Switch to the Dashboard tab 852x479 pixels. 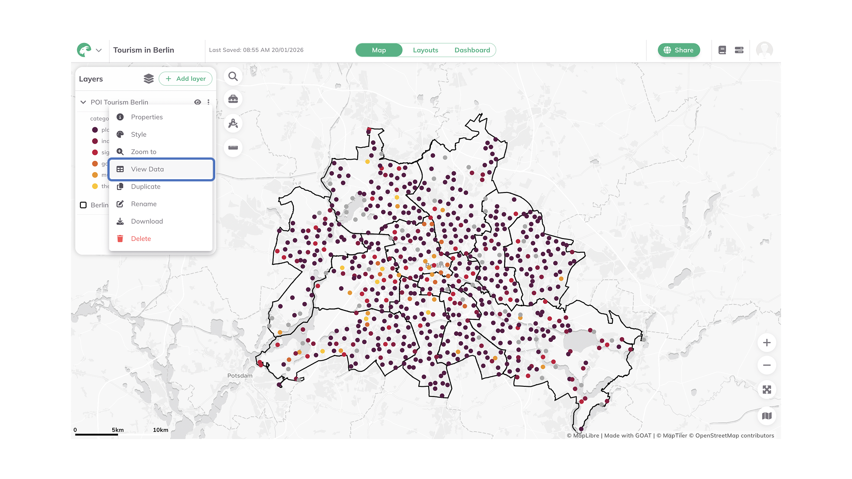472,50
